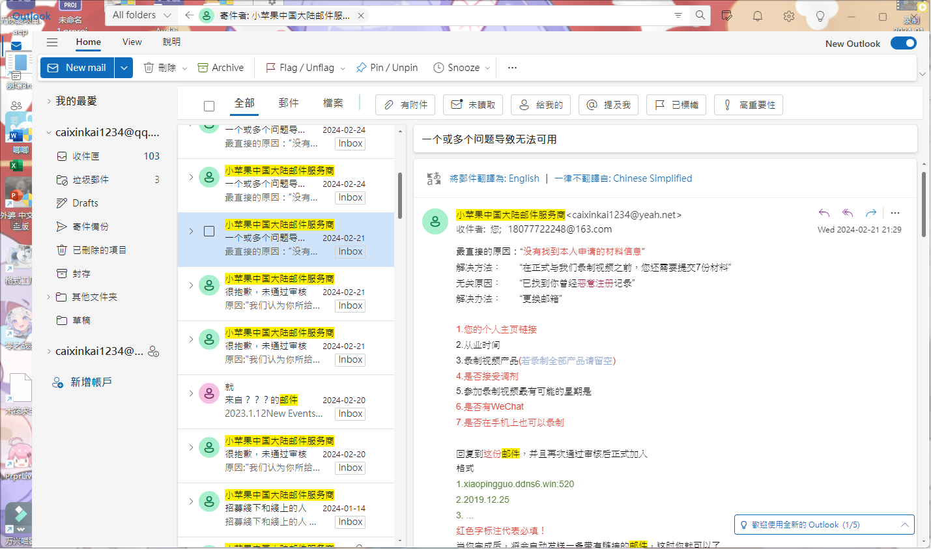This screenshot has height=549, width=931.
Task: Show 全部 search results tab
Action: click(x=244, y=103)
